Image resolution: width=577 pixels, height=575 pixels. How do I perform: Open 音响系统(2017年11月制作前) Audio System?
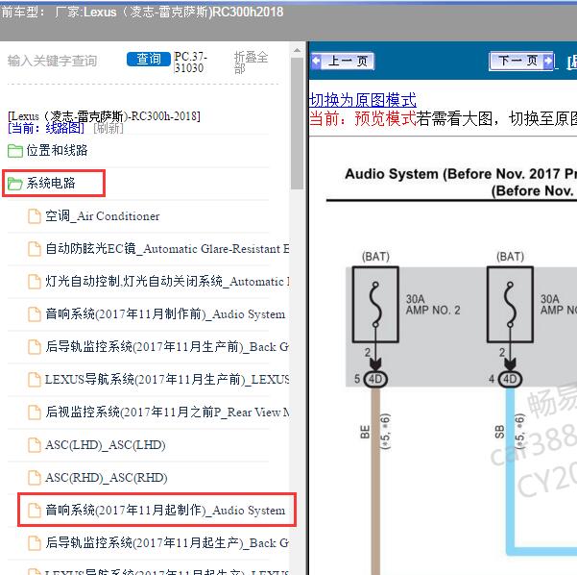point(165,314)
